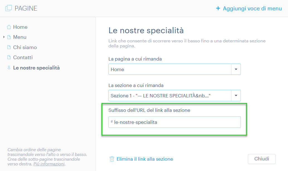This screenshot has width=288, height=171.
Task: Click the Pagine stacked pages icon
Action: click(8, 8)
